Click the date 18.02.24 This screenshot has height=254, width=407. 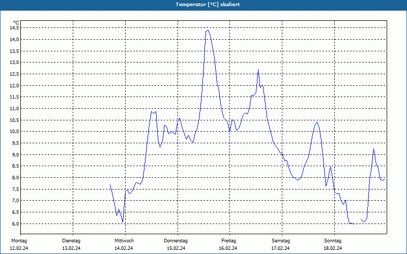pyautogui.click(x=333, y=248)
